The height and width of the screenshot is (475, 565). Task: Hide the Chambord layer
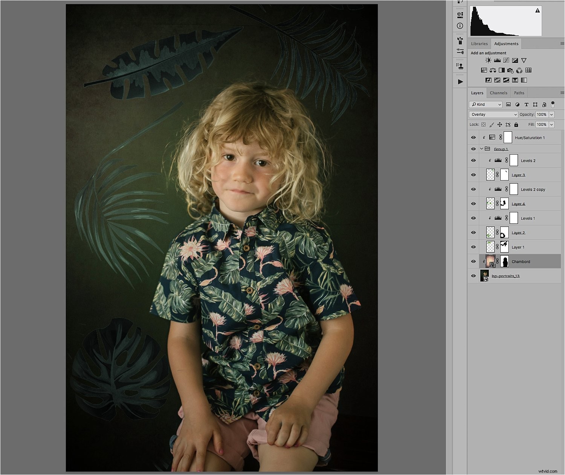(x=473, y=261)
